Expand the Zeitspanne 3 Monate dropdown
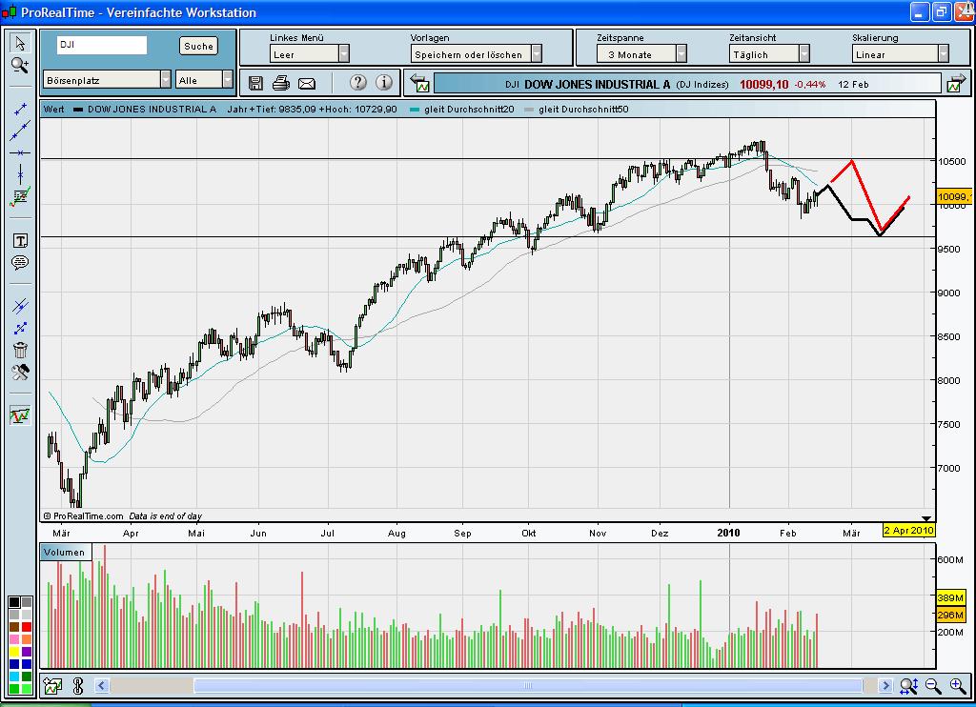The width and height of the screenshot is (976, 707). coord(641,54)
